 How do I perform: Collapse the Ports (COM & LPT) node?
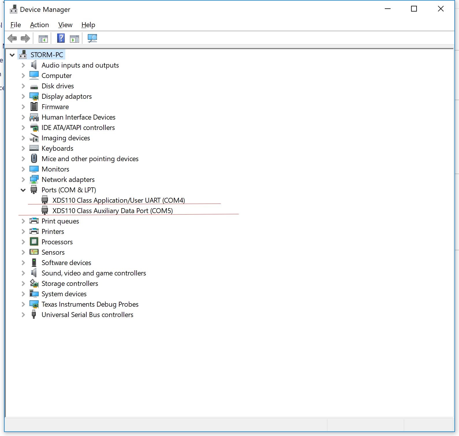point(23,190)
